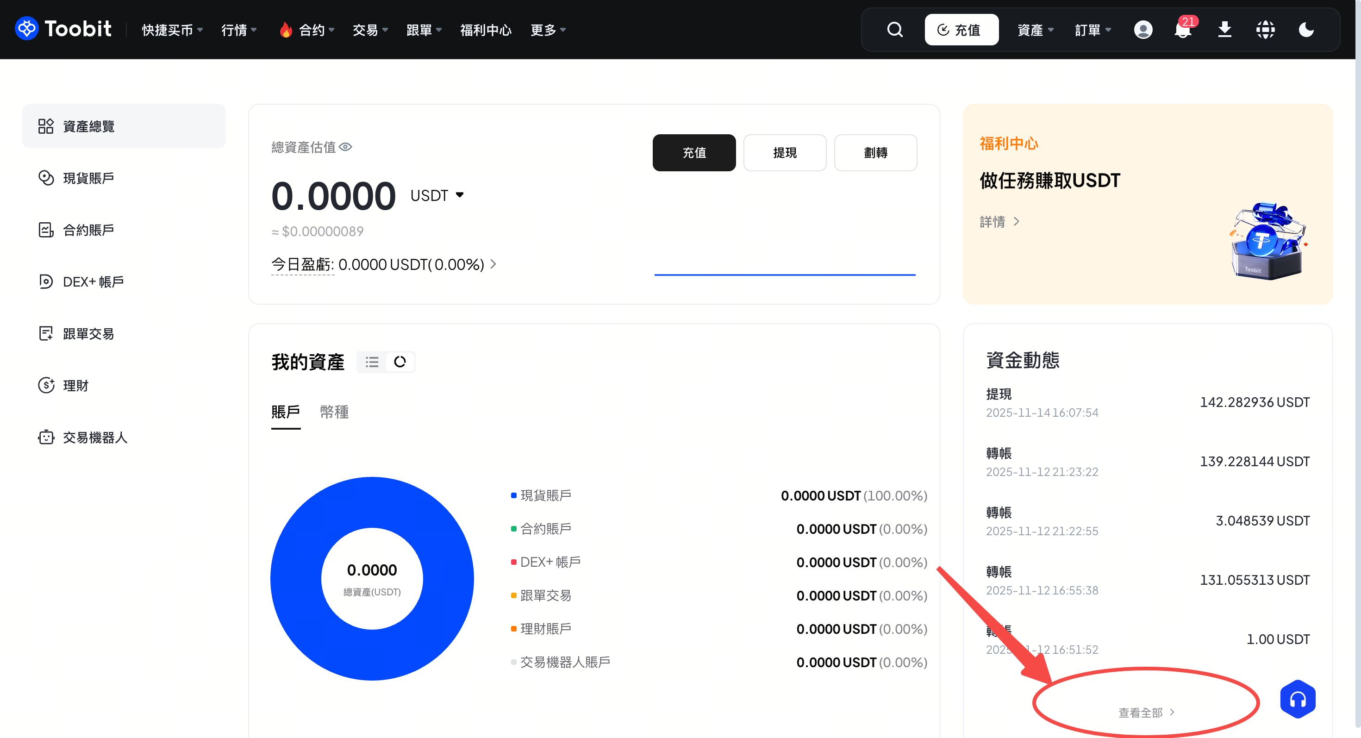This screenshot has height=738, width=1361.
Task: Switch to the 幣種 tab
Action: (334, 412)
